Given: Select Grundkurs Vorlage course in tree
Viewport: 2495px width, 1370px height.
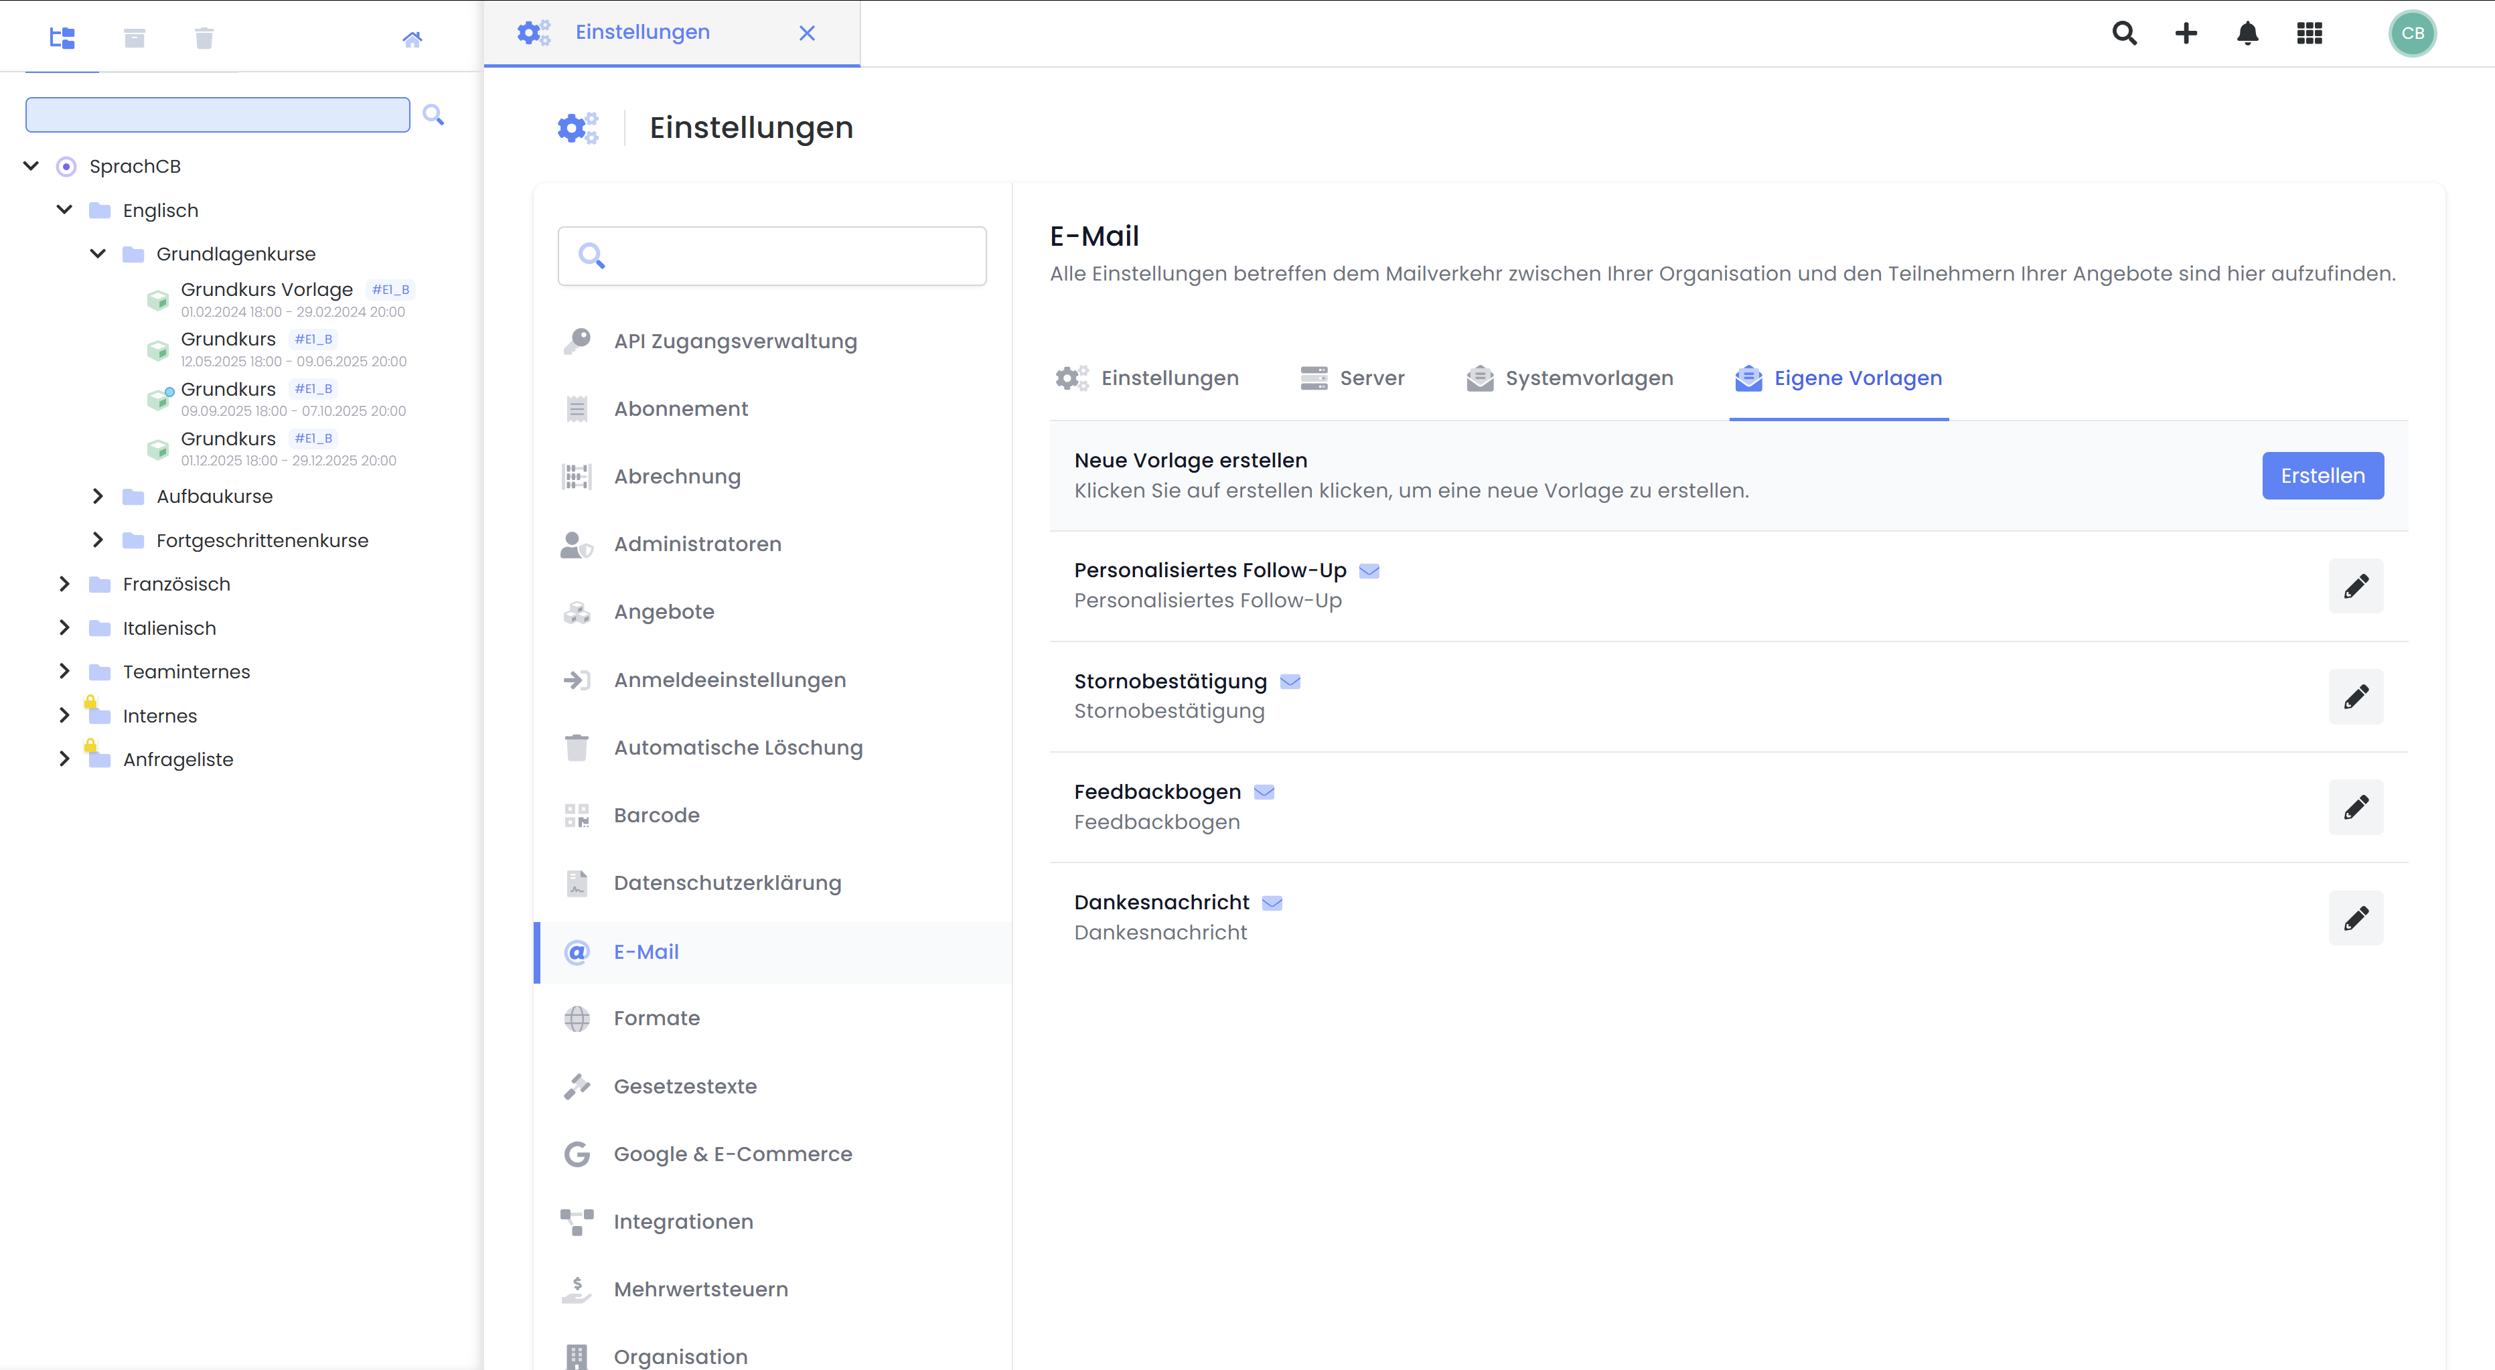Looking at the screenshot, I should 267,289.
